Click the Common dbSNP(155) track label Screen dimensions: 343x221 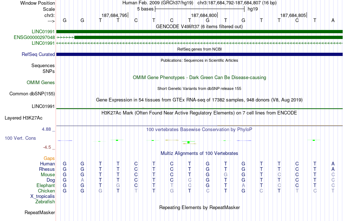[32, 94]
